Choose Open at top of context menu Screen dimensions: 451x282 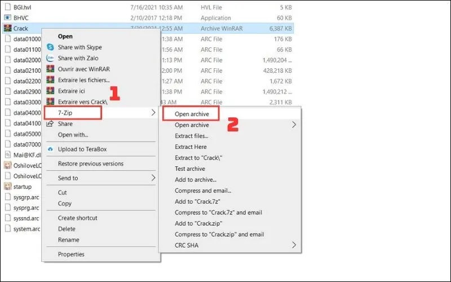pyautogui.click(x=65, y=36)
